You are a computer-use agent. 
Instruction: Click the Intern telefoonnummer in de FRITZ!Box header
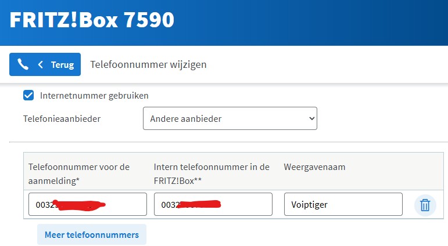pos(212,173)
